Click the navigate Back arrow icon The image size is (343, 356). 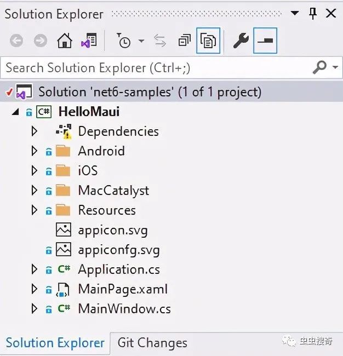point(17,41)
